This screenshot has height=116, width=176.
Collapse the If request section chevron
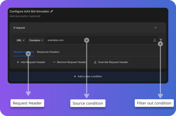155,27
